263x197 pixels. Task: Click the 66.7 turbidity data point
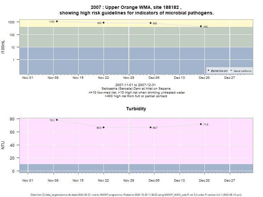pos(151,127)
